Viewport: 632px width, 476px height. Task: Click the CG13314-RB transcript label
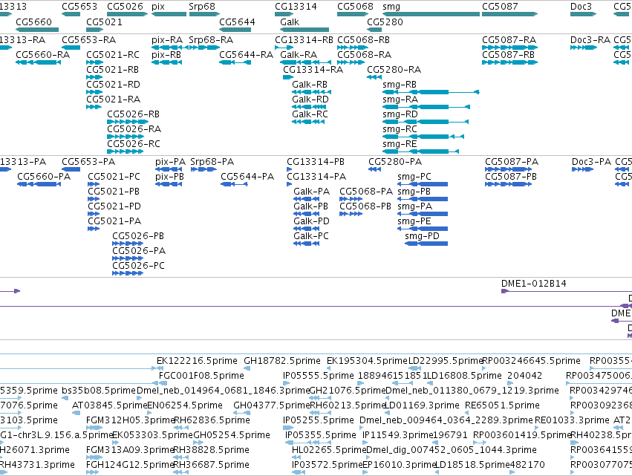[x=304, y=40]
